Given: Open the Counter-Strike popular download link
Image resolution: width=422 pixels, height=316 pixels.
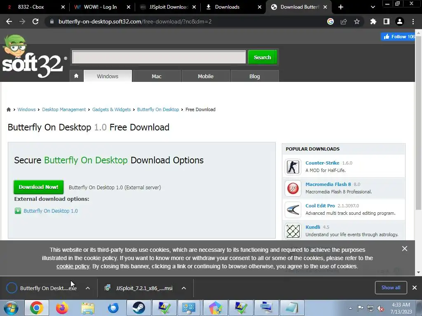Looking at the screenshot, I should (322, 163).
